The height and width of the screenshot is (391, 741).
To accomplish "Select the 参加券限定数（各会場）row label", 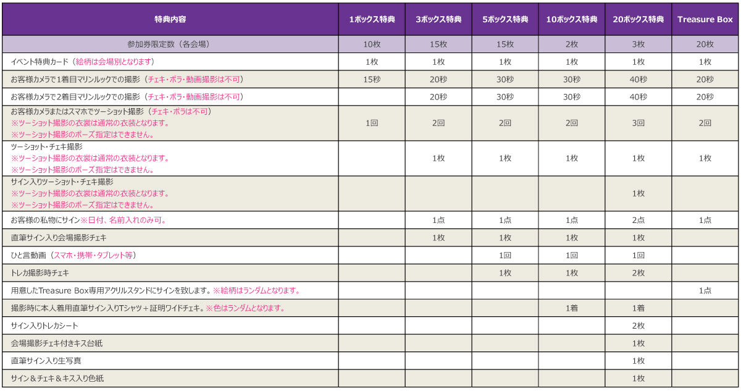I will tap(169, 44).
